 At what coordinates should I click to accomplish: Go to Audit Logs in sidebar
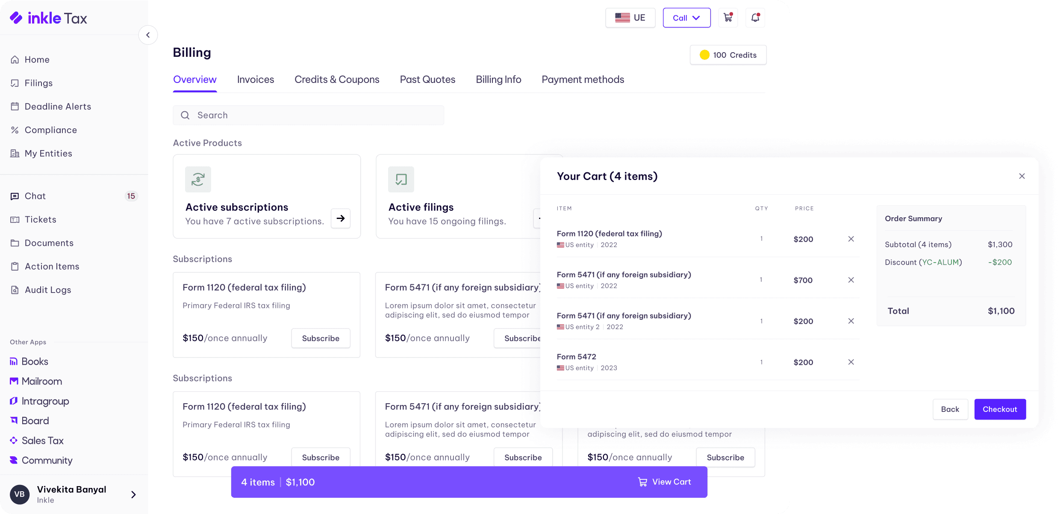point(48,290)
